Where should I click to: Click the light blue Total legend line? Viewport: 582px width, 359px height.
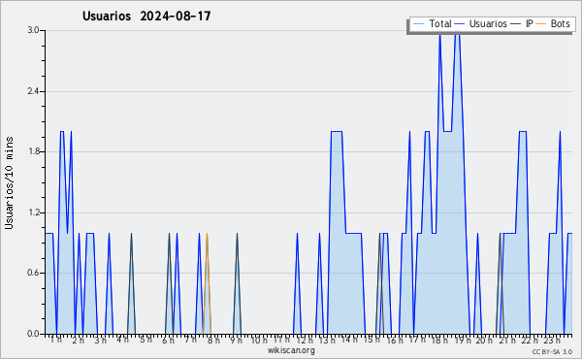pos(418,24)
